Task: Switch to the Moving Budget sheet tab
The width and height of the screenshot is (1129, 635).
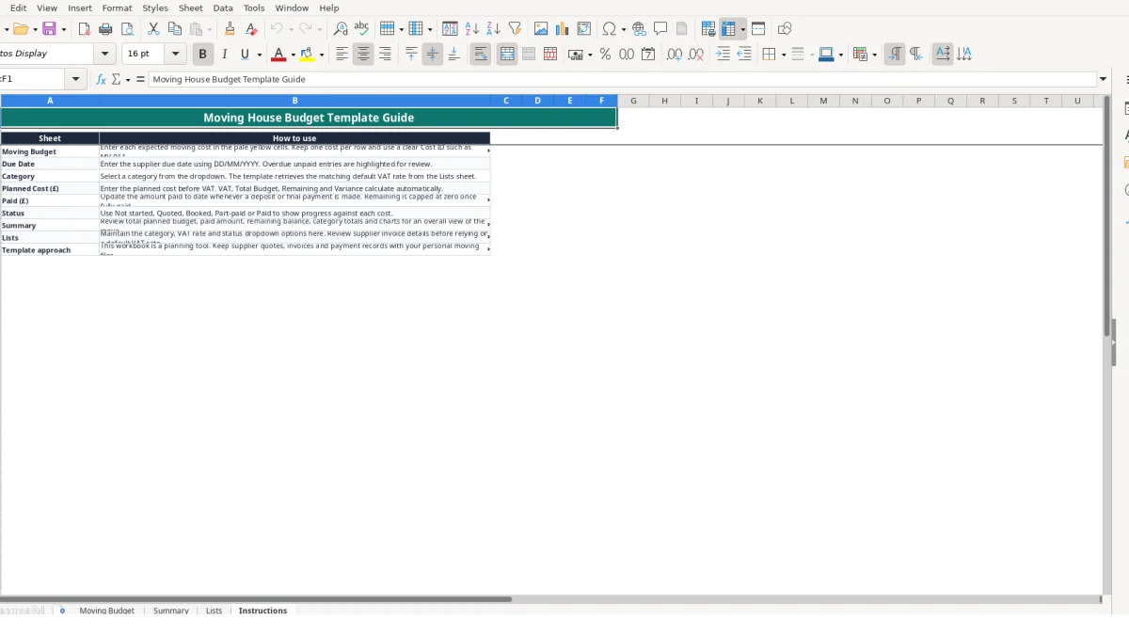Action: pyautogui.click(x=106, y=611)
